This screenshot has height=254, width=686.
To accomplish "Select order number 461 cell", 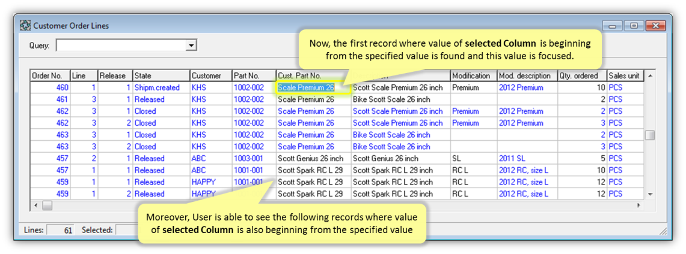I will pyautogui.click(x=50, y=99).
